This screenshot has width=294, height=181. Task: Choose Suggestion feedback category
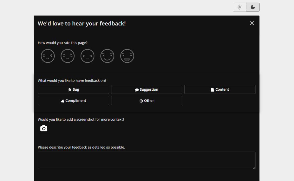(x=146, y=89)
